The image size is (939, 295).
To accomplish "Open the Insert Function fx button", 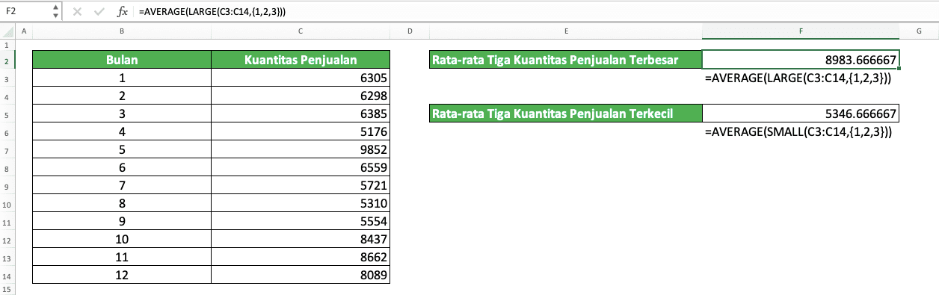I will tap(123, 12).
